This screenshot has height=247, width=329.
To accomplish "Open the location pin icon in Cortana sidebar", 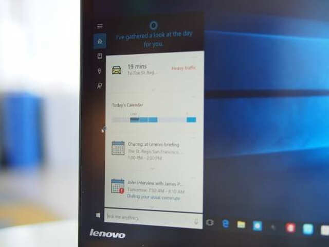I will [100, 71].
